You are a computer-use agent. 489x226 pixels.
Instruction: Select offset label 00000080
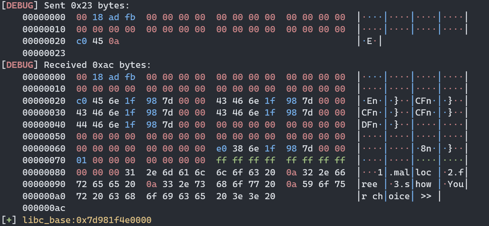click(x=44, y=172)
